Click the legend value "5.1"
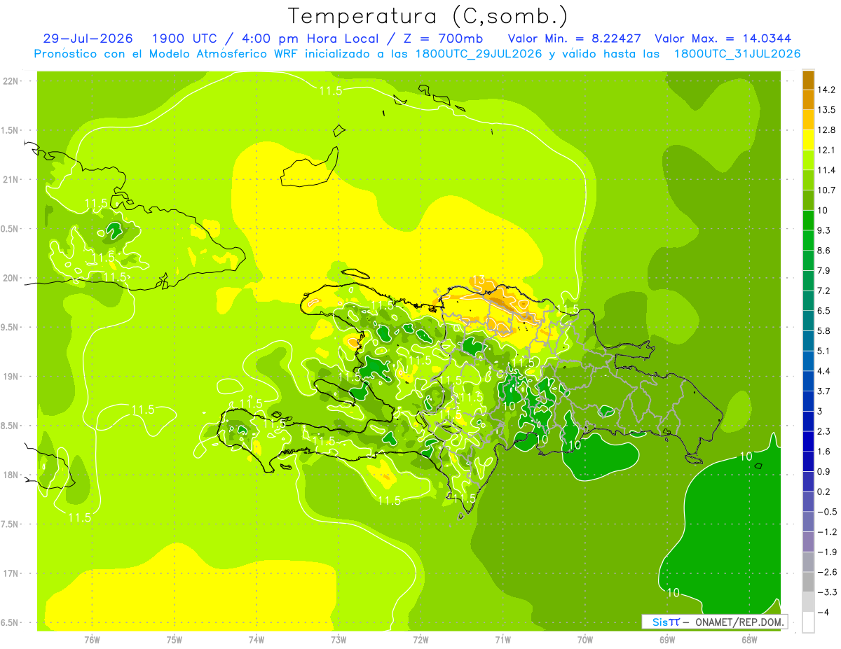The image size is (841, 649). click(x=825, y=351)
